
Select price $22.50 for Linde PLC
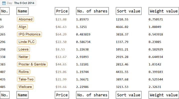(61, 42)
